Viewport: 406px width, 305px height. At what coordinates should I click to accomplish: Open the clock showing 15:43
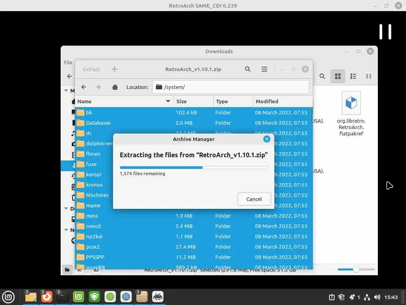(x=391, y=297)
